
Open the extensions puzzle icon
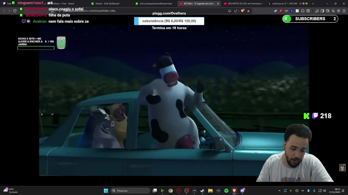(x=303, y=11)
